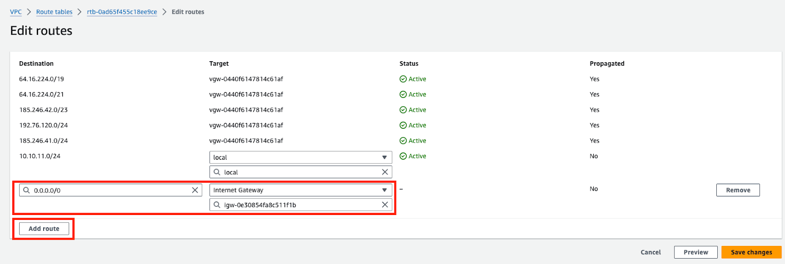Click the vgw target in the 64.16.224.0/19 row
Image resolution: width=785 pixels, height=264 pixels.
click(246, 79)
